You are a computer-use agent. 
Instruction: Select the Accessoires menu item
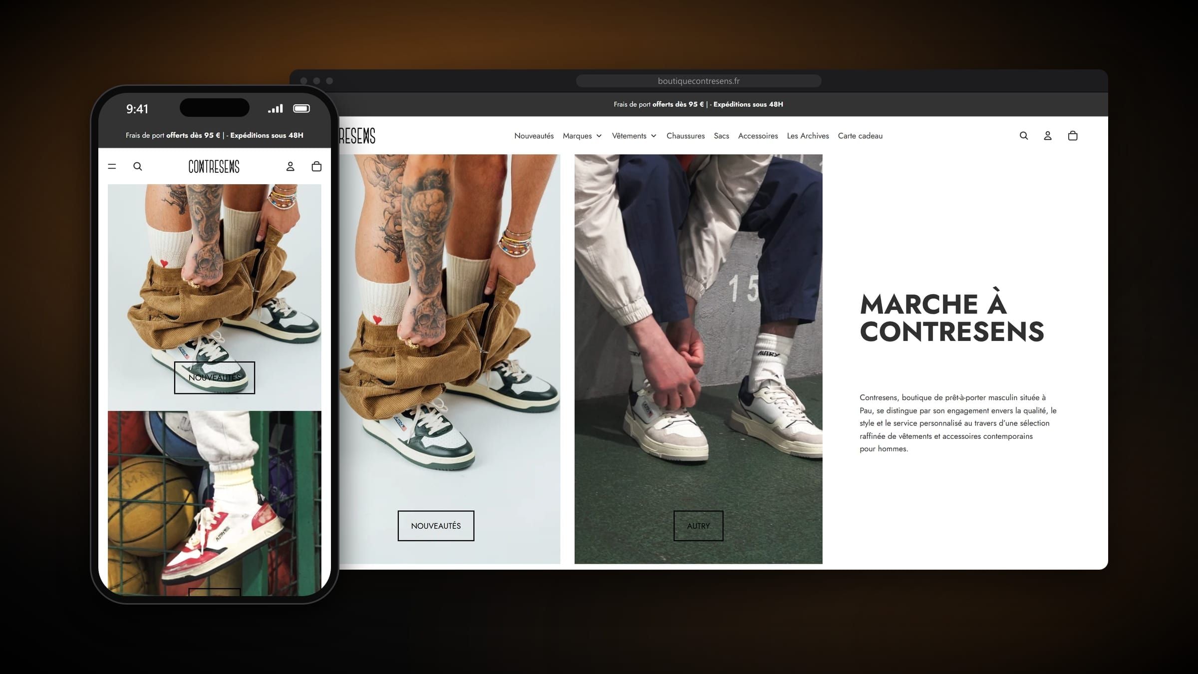(x=758, y=136)
